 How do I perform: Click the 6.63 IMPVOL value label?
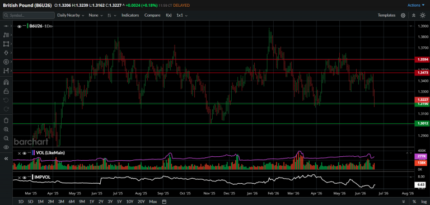click(x=420, y=184)
